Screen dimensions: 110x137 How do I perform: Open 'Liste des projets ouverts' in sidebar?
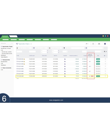click(7, 53)
